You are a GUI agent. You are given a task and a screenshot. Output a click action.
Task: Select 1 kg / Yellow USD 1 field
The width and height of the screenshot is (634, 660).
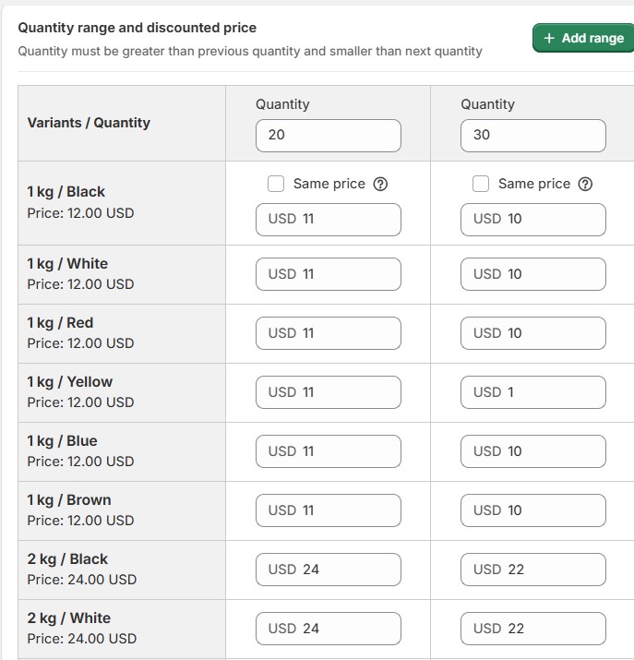coord(532,392)
